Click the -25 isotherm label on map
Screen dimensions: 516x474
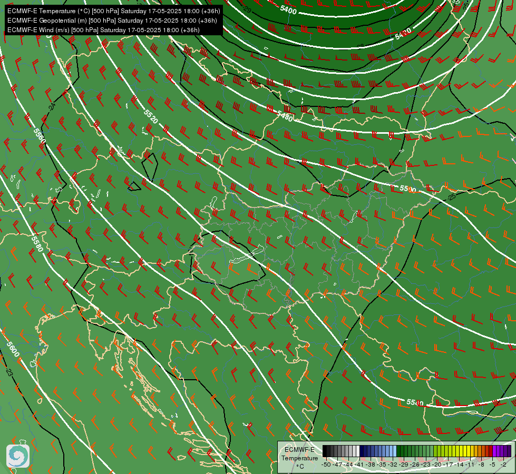tap(452, 197)
